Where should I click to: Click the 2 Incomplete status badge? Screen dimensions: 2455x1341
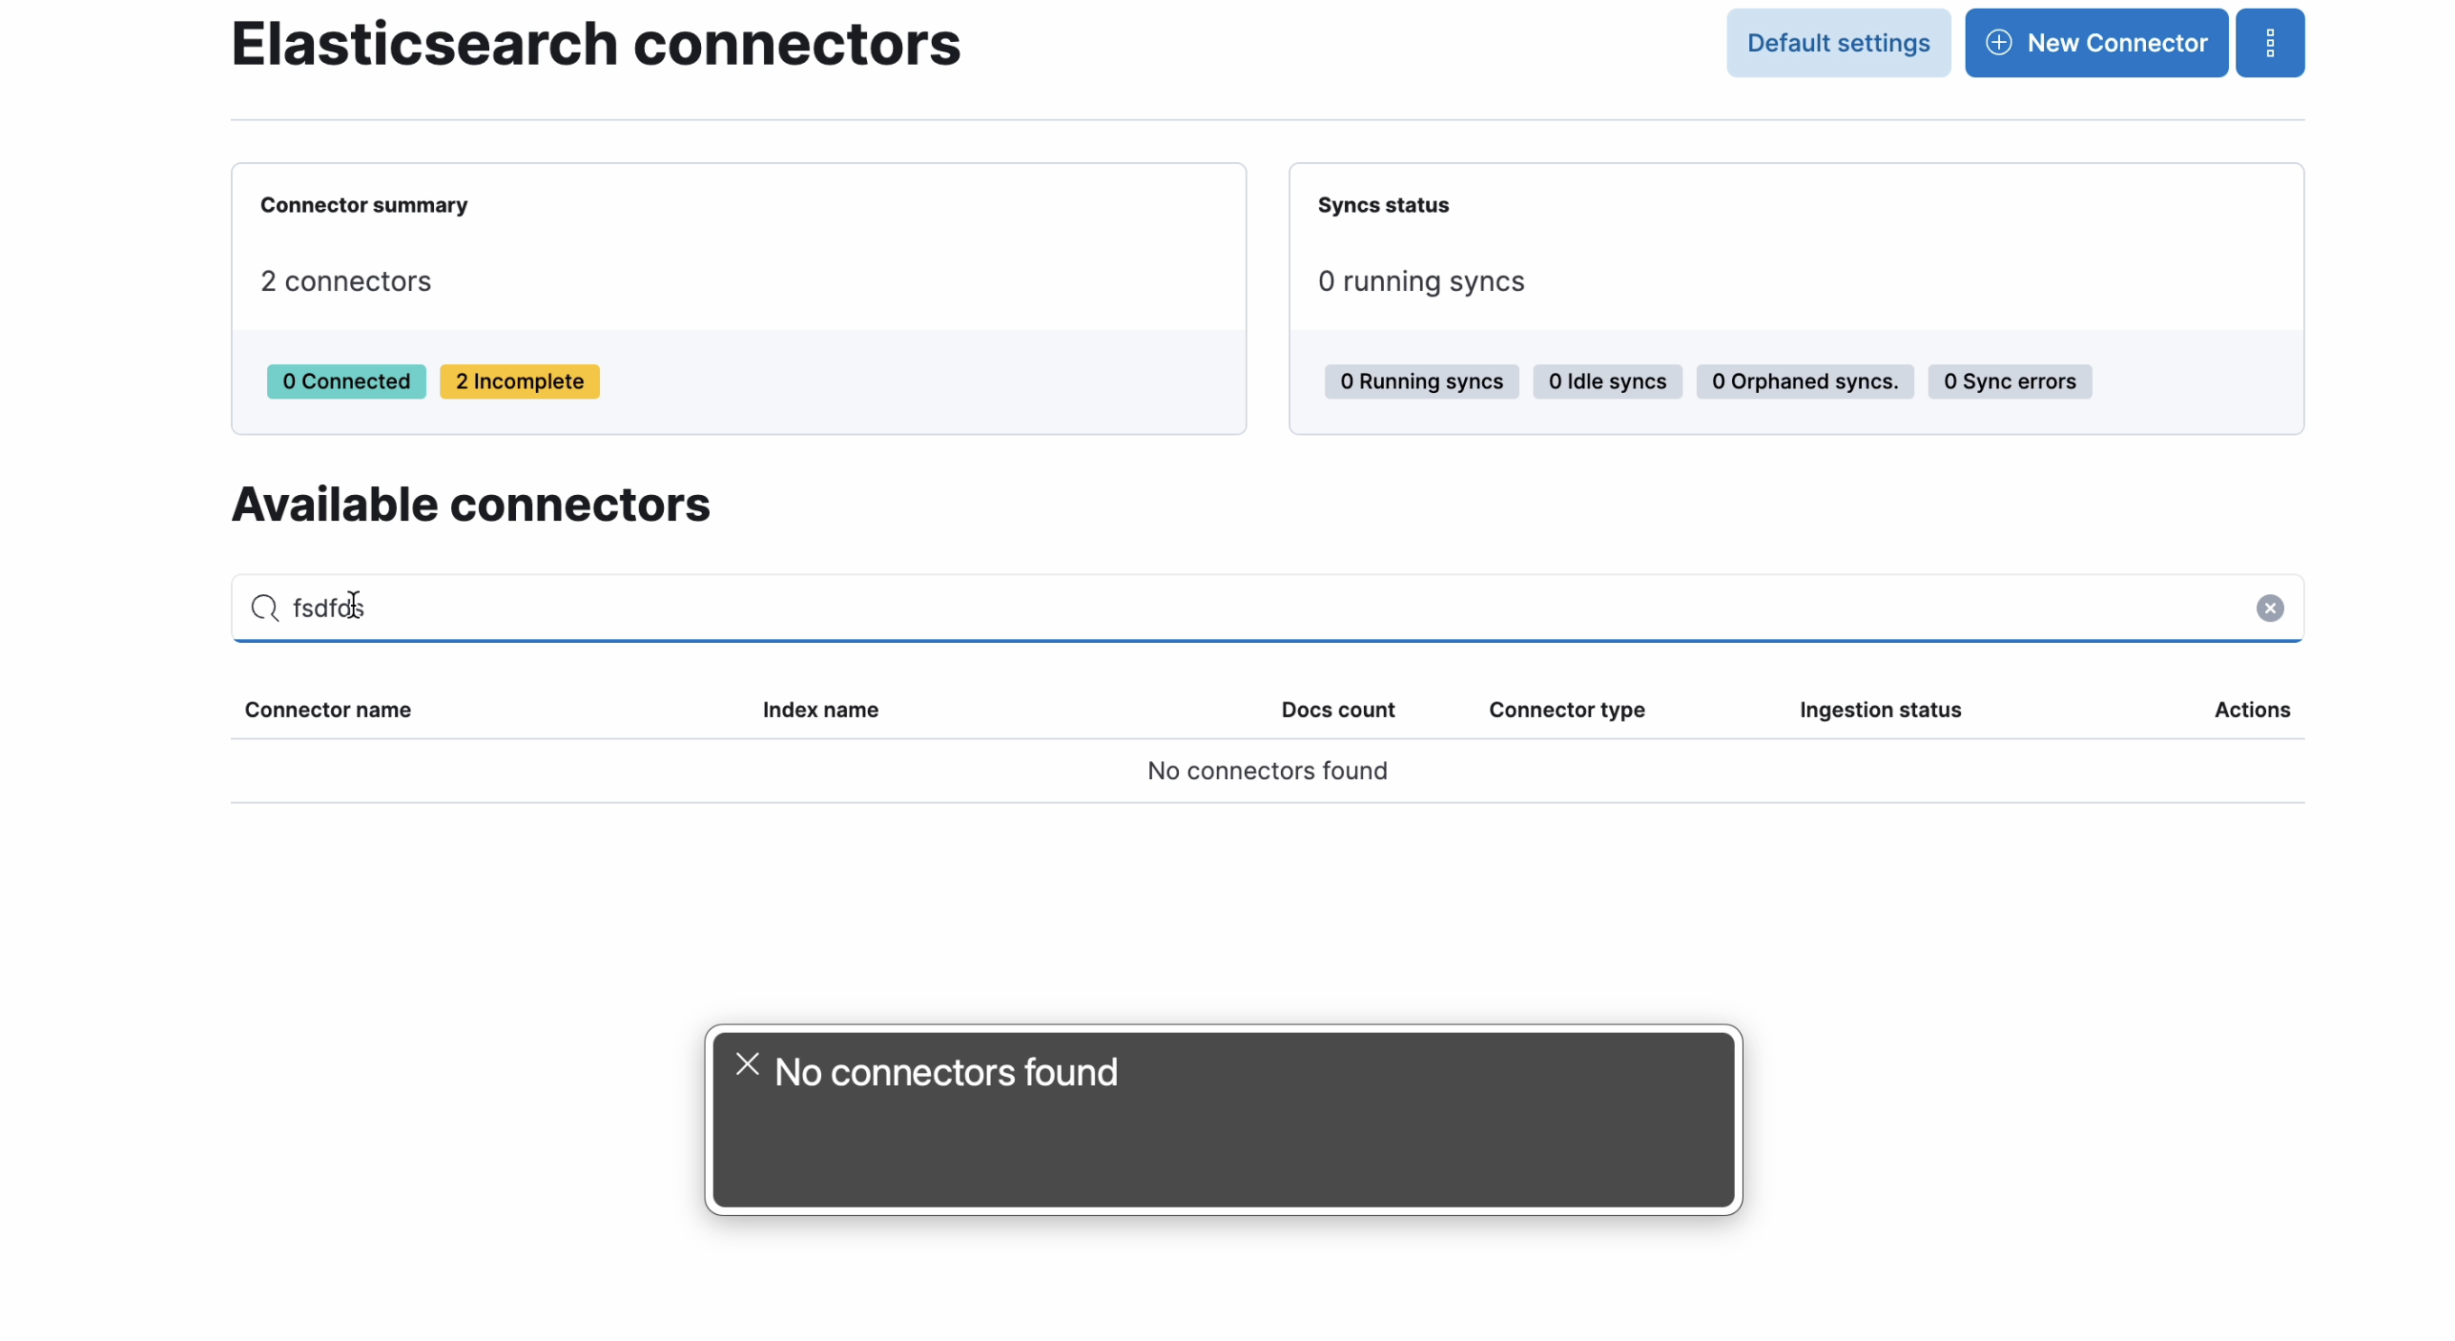[520, 380]
